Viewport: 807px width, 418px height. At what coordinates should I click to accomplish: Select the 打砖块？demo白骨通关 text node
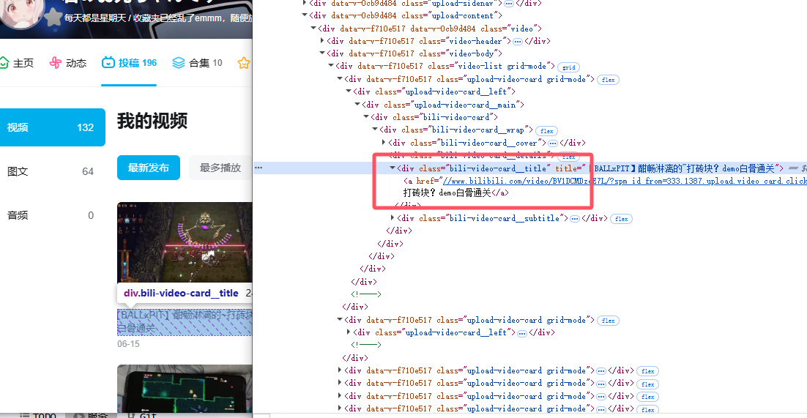447,193
